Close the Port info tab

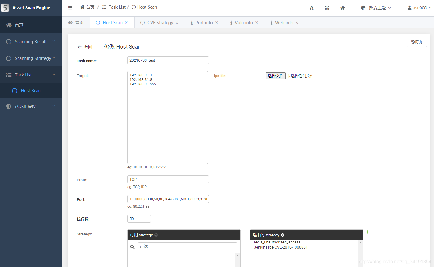[x=217, y=23]
